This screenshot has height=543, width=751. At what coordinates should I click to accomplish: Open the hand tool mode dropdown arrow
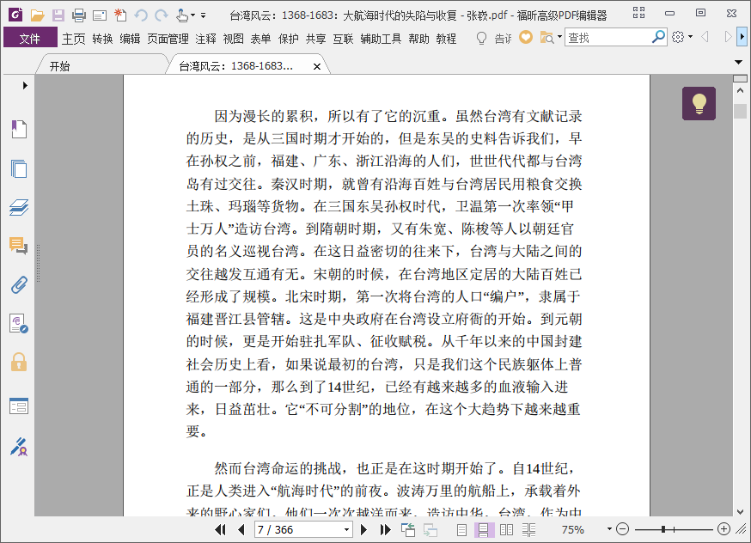[x=192, y=15]
